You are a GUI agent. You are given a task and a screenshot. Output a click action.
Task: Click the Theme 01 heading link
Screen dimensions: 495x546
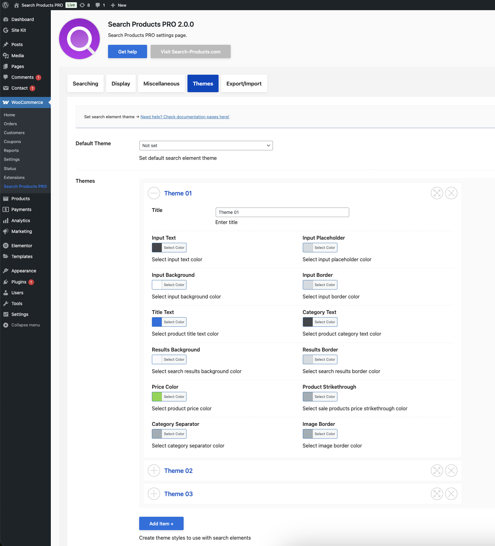point(178,193)
